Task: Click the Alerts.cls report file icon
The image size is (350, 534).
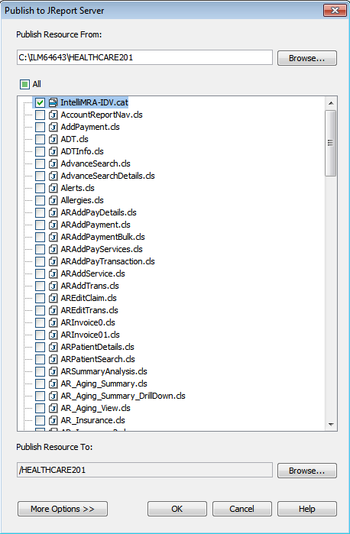Action: 53,188
